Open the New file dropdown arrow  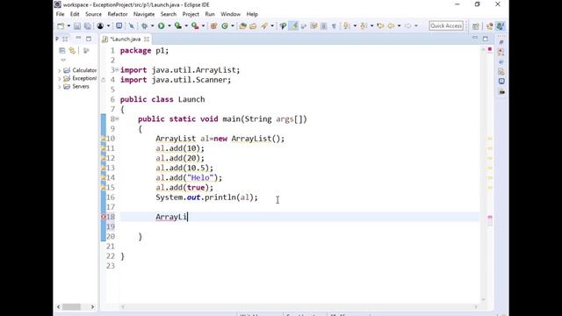[x=68, y=25]
